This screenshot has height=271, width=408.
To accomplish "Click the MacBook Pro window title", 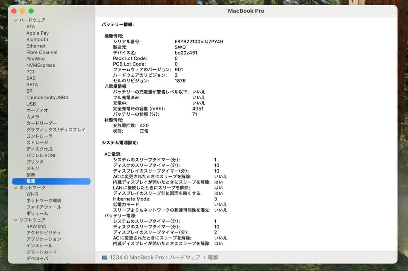I will click(x=246, y=11).
